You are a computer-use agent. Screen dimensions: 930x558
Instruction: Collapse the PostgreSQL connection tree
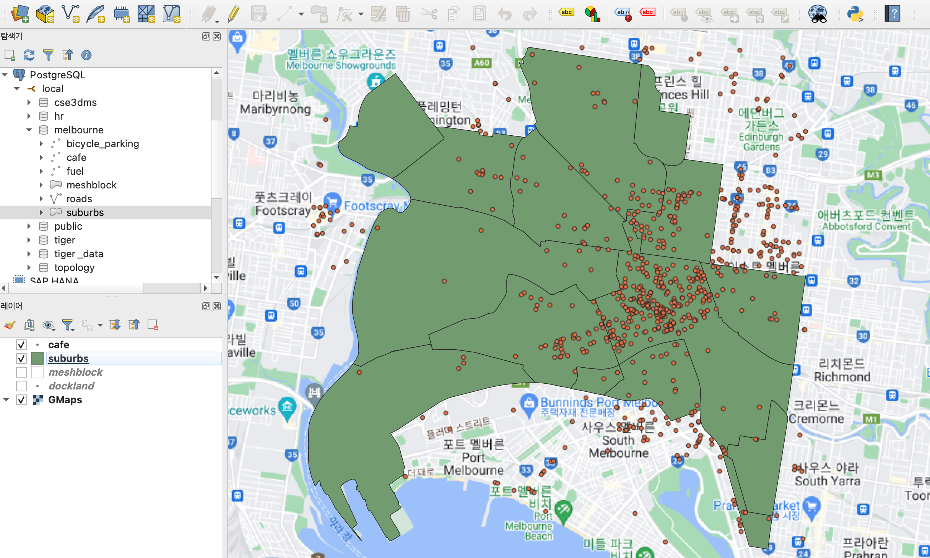point(5,75)
